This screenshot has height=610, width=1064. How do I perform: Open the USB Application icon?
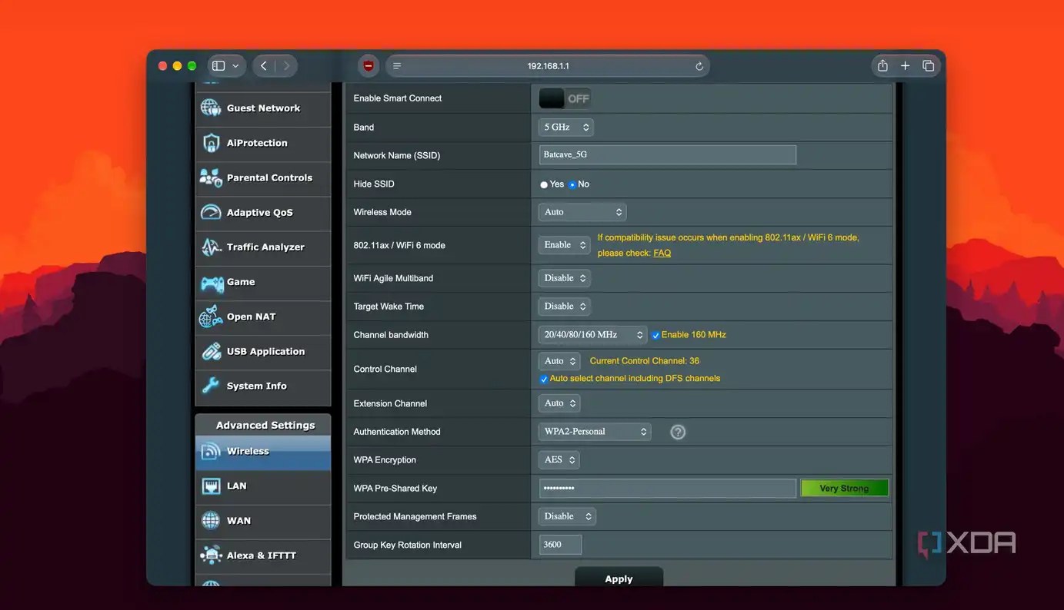(x=211, y=351)
